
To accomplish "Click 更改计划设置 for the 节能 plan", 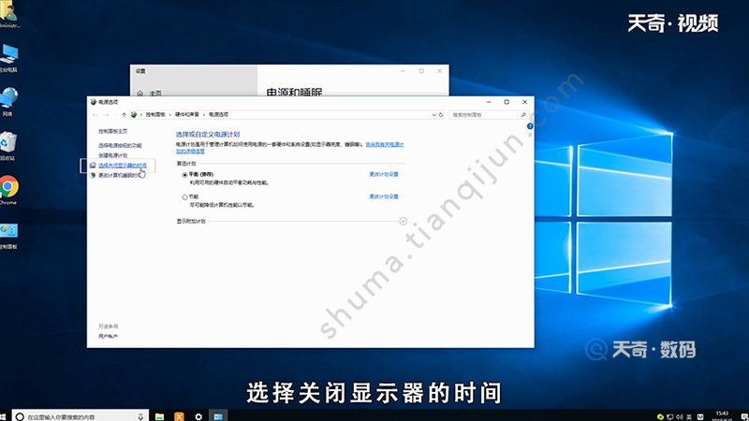I will [384, 196].
